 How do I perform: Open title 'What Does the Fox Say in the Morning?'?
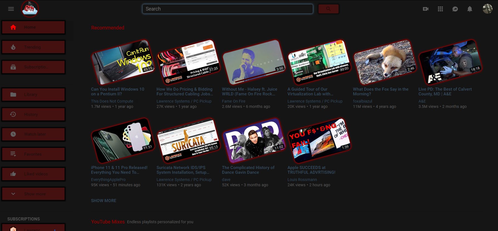point(381,91)
